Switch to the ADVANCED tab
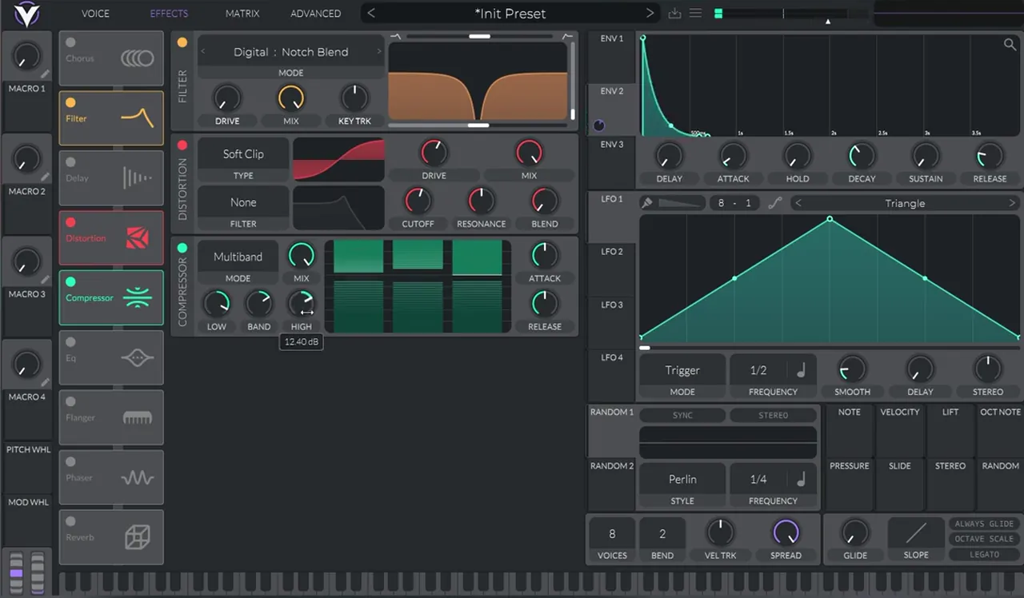The width and height of the screenshot is (1024, 598). point(315,14)
